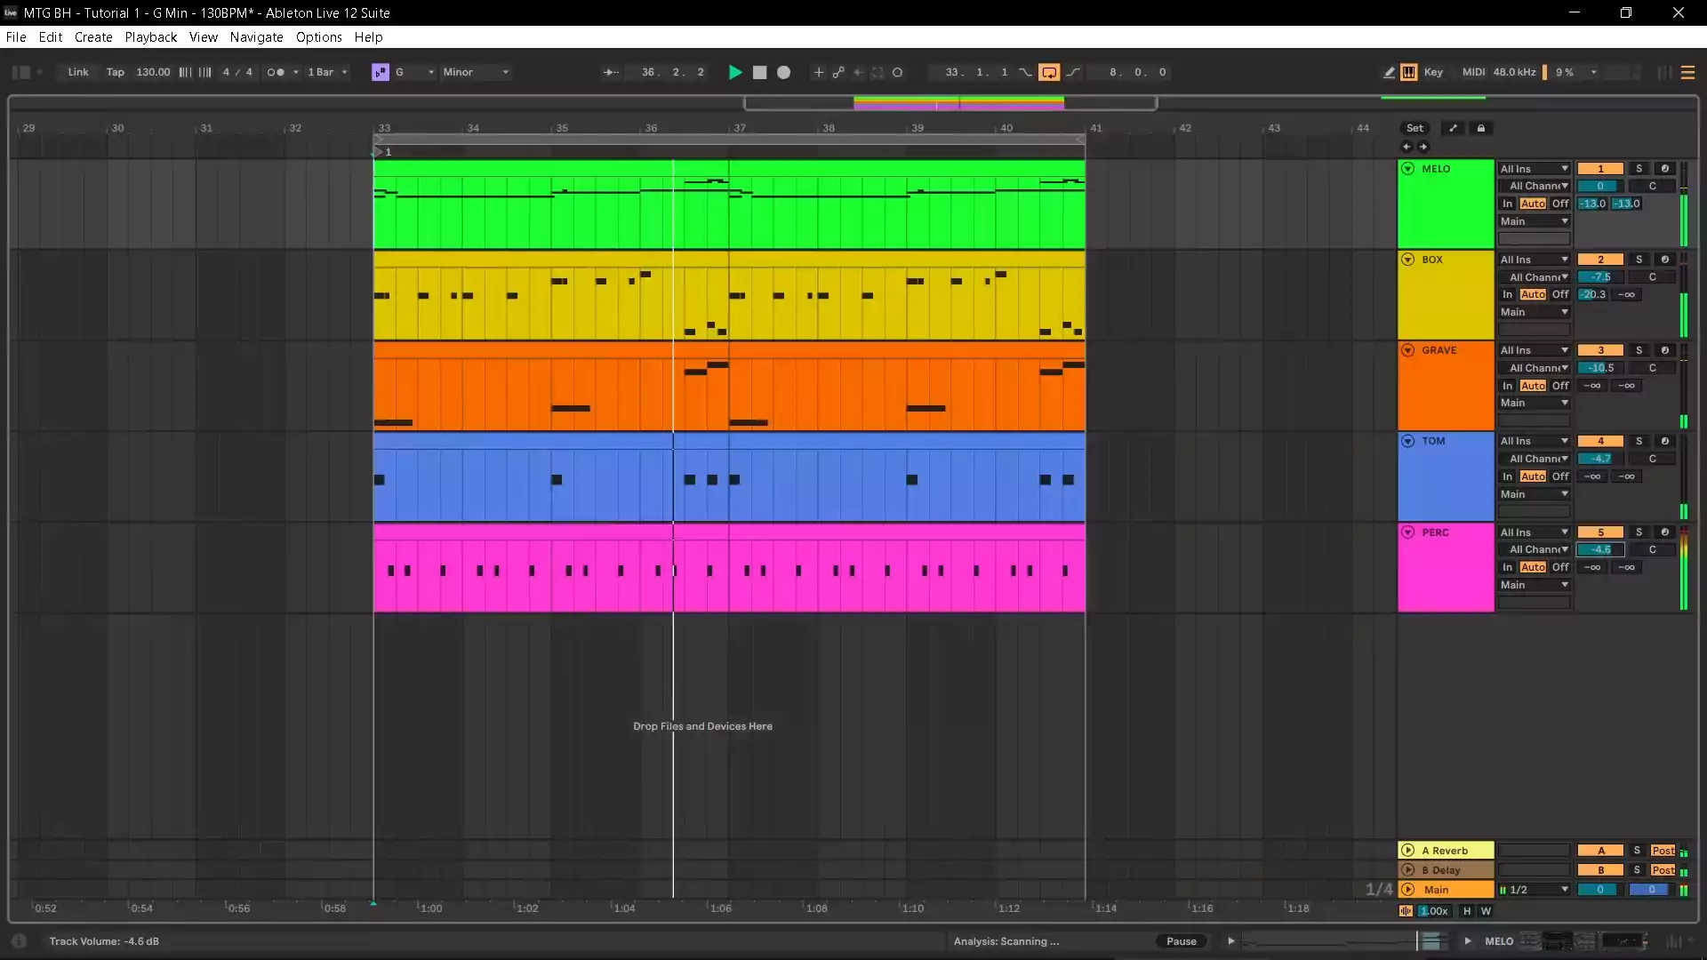Toggle Draw Mode pencil icon
1707x960 pixels.
(x=1389, y=72)
